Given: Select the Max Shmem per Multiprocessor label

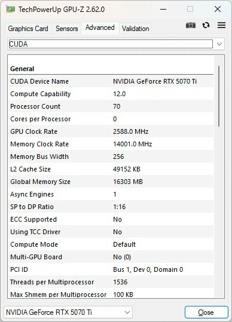Looking at the screenshot, I should tap(59, 295).
